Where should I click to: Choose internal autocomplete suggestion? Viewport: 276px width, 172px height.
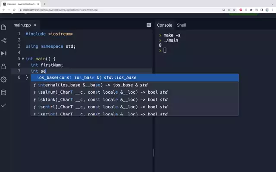click(x=135, y=85)
